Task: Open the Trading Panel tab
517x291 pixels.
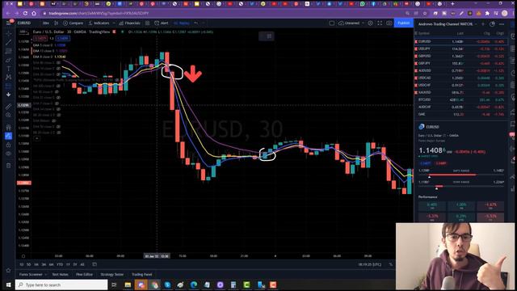Action: pos(142,275)
